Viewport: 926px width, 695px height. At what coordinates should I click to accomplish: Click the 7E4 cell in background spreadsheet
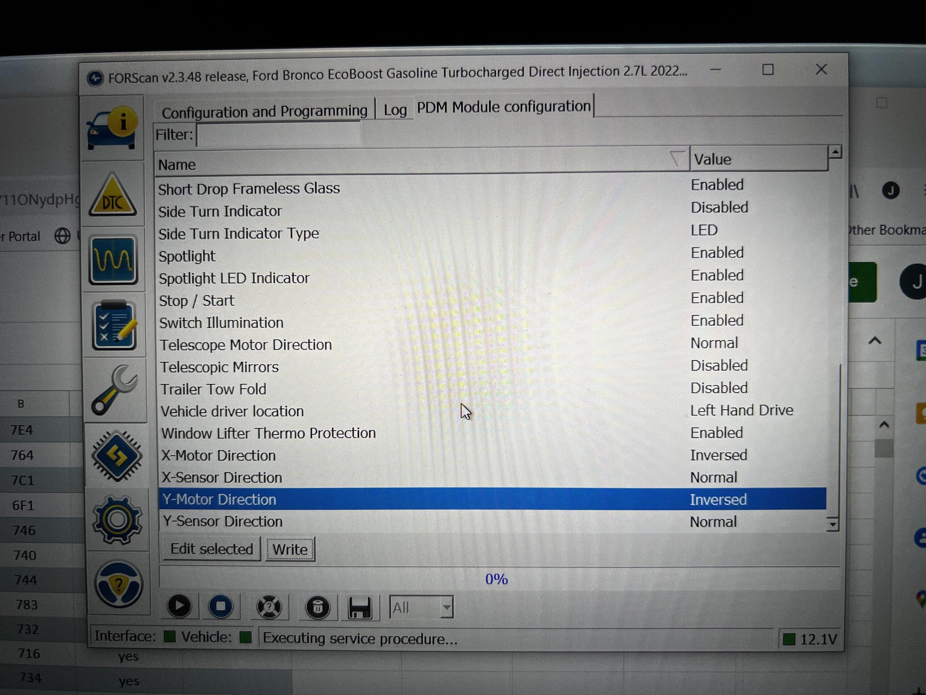pos(22,430)
